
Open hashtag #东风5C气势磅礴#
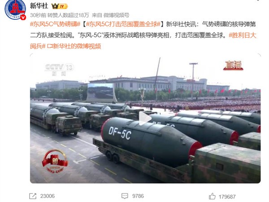pos(55,24)
